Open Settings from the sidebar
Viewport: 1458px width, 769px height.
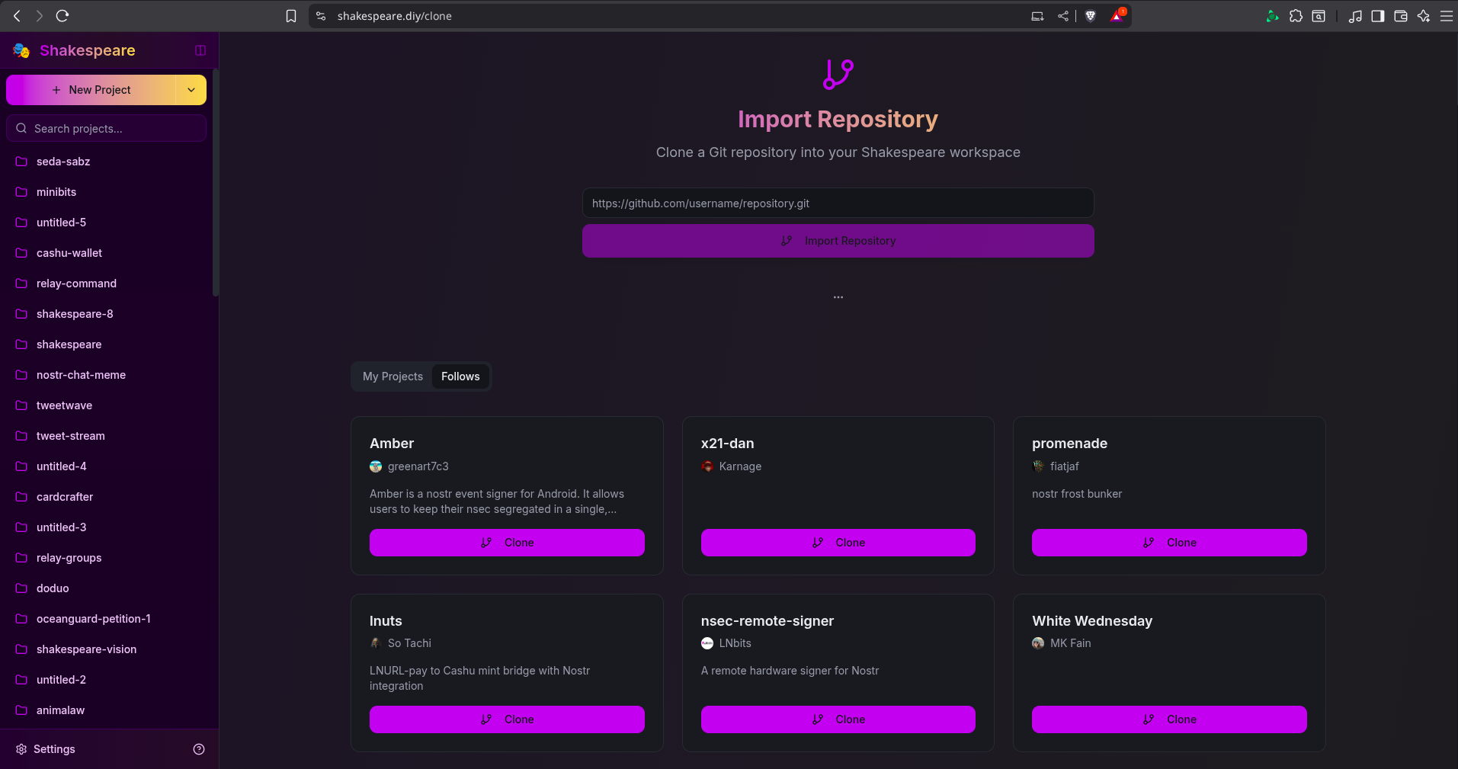53,749
